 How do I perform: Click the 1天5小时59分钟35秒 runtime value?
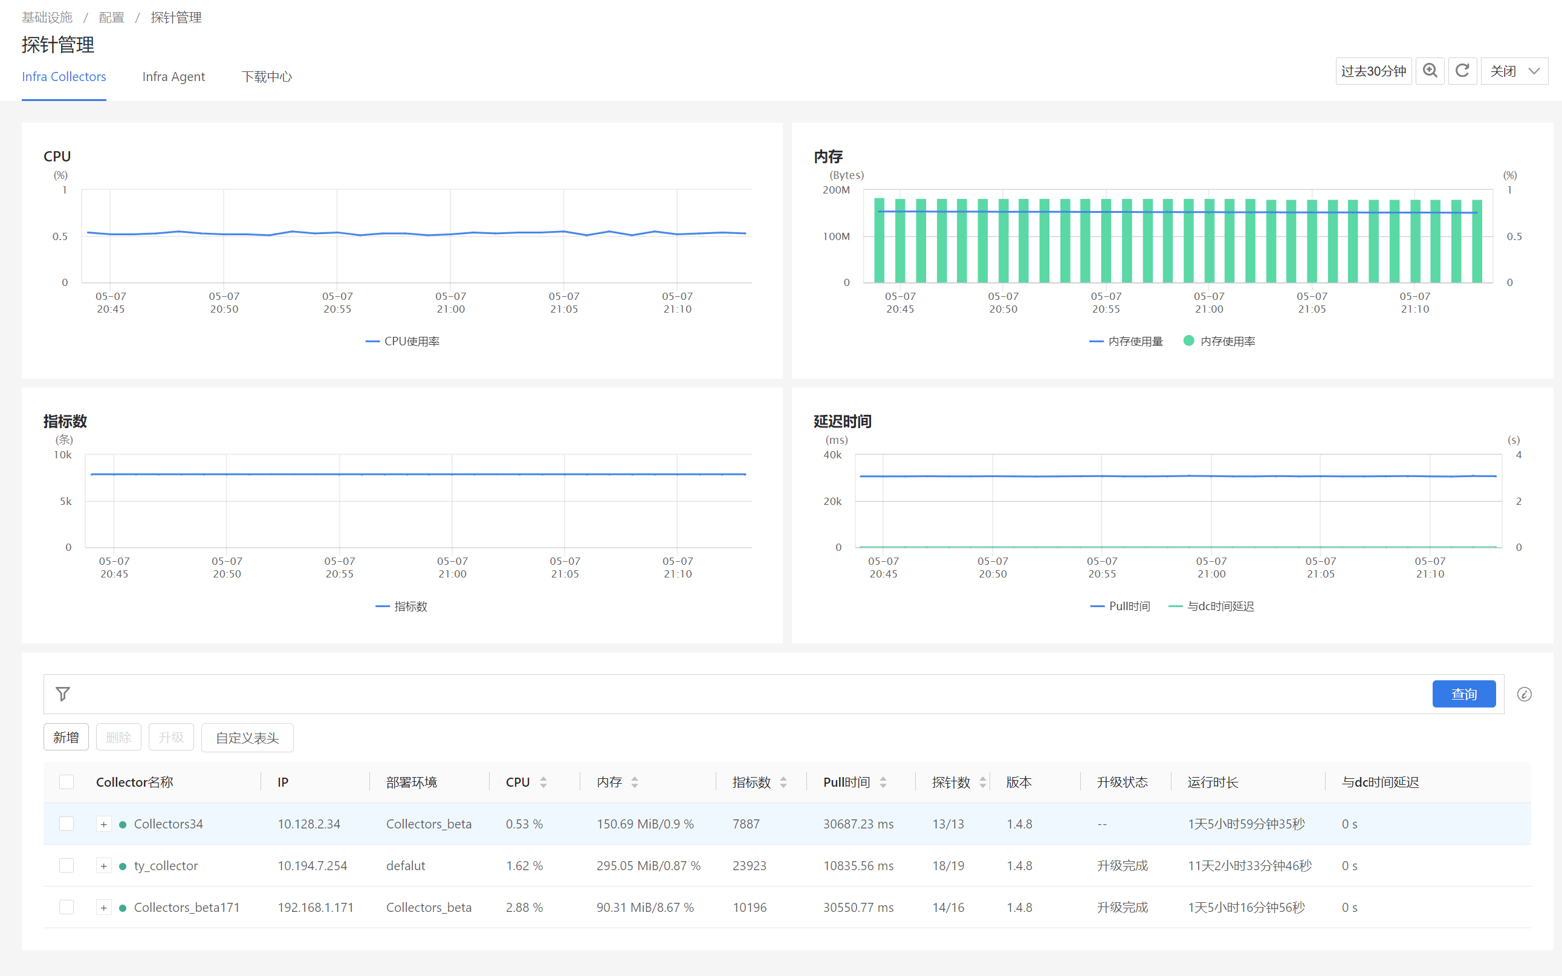coord(1246,824)
